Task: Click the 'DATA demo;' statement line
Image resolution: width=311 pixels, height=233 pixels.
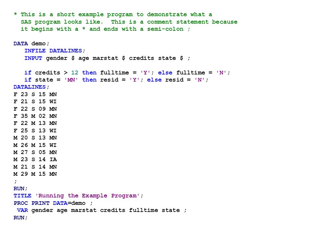Action: click(31, 43)
